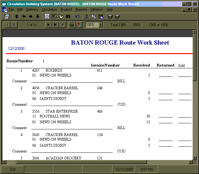Image resolution: width=199 pixels, height=174 pixels.
Task: Cut with the scissors icon
Action: click(87, 16)
